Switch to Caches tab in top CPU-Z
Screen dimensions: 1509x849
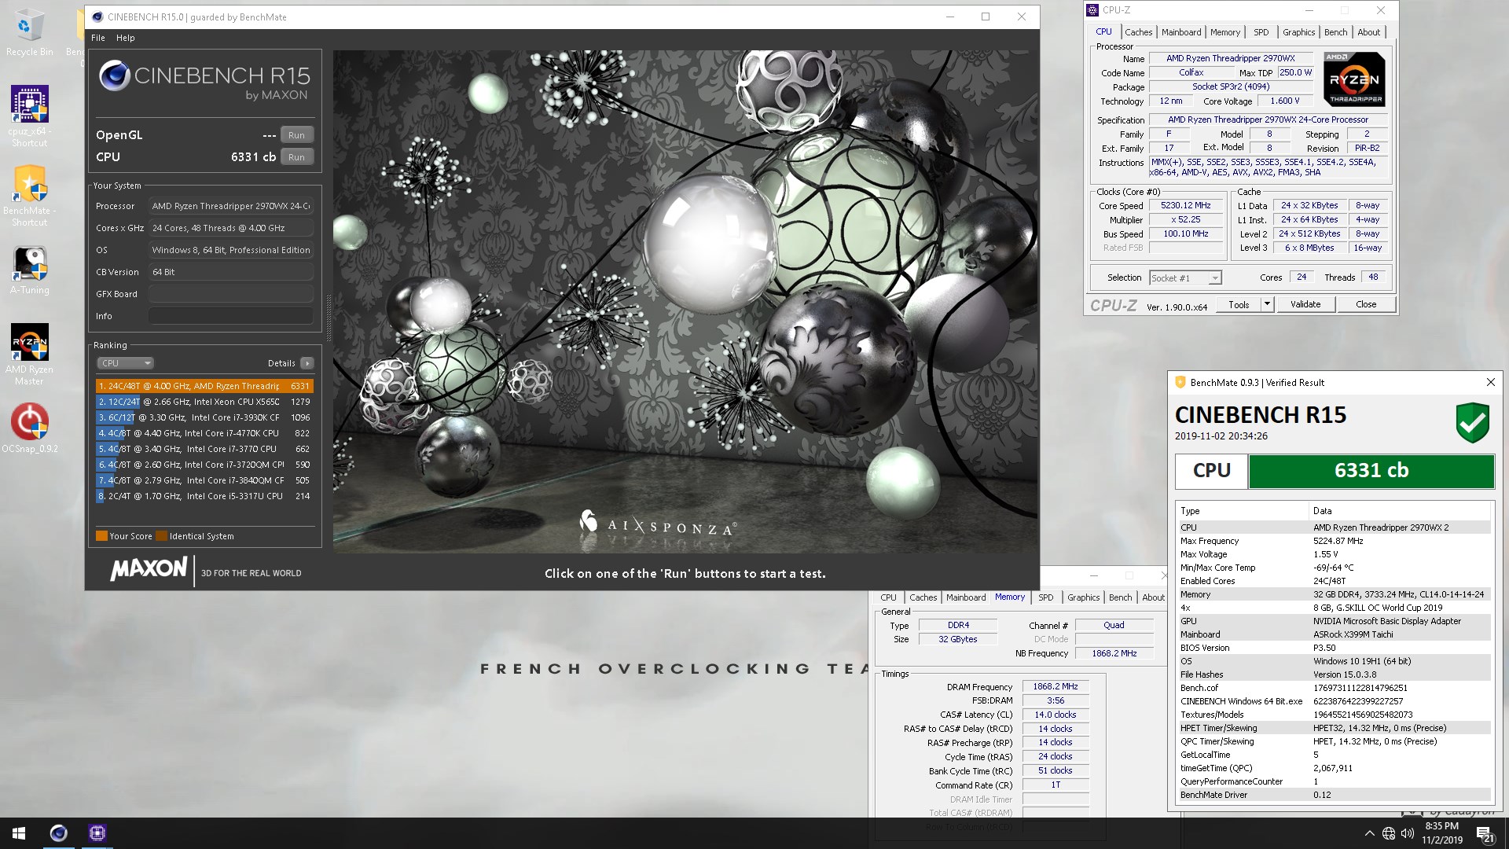(1138, 32)
